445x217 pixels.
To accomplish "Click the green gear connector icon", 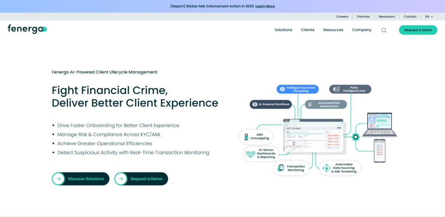I will coord(355,137).
